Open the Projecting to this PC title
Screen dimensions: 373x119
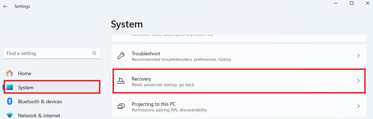tap(154, 104)
